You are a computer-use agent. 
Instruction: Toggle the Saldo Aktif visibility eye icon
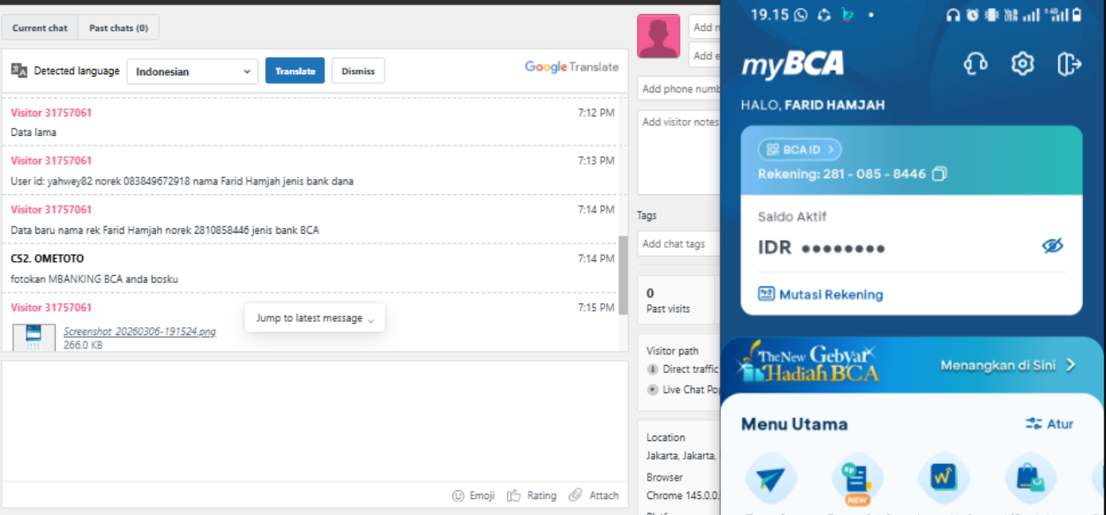pyautogui.click(x=1052, y=246)
